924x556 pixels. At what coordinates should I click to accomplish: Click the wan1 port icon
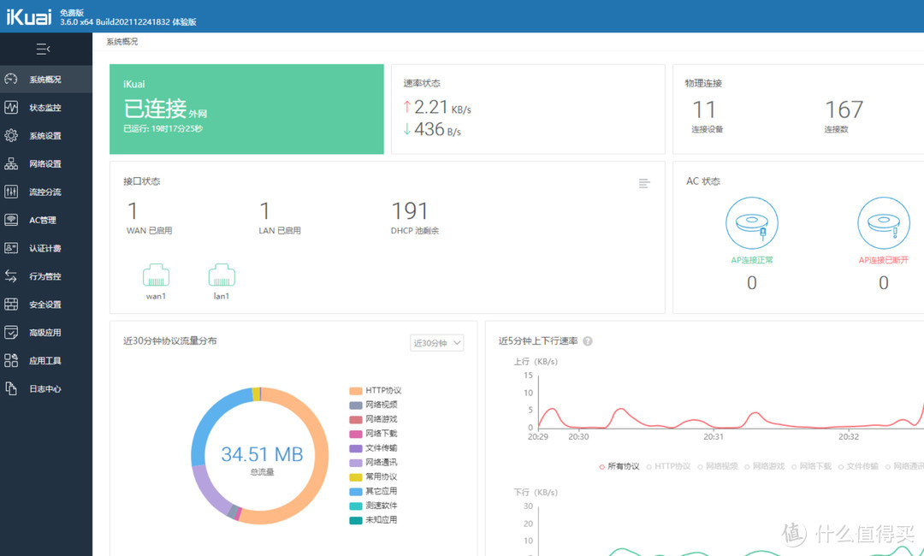point(156,275)
